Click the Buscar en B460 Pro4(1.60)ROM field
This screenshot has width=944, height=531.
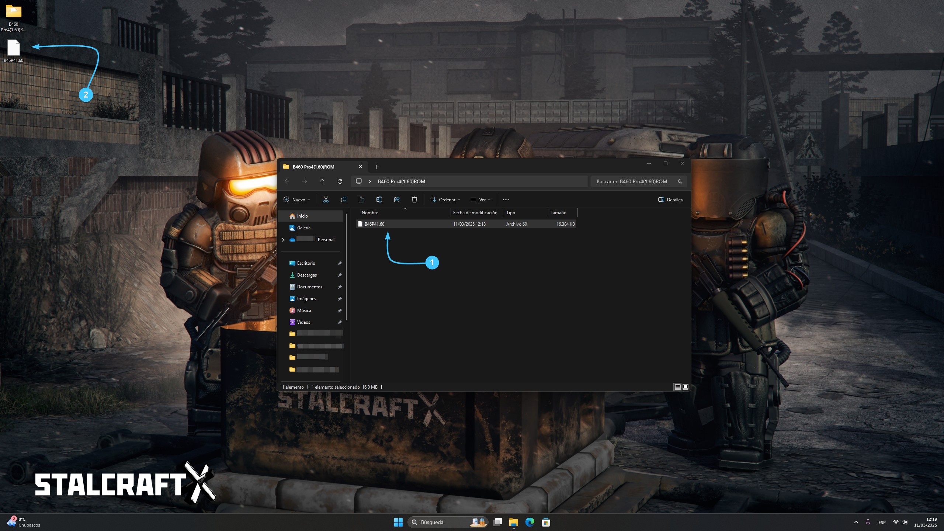639,181
